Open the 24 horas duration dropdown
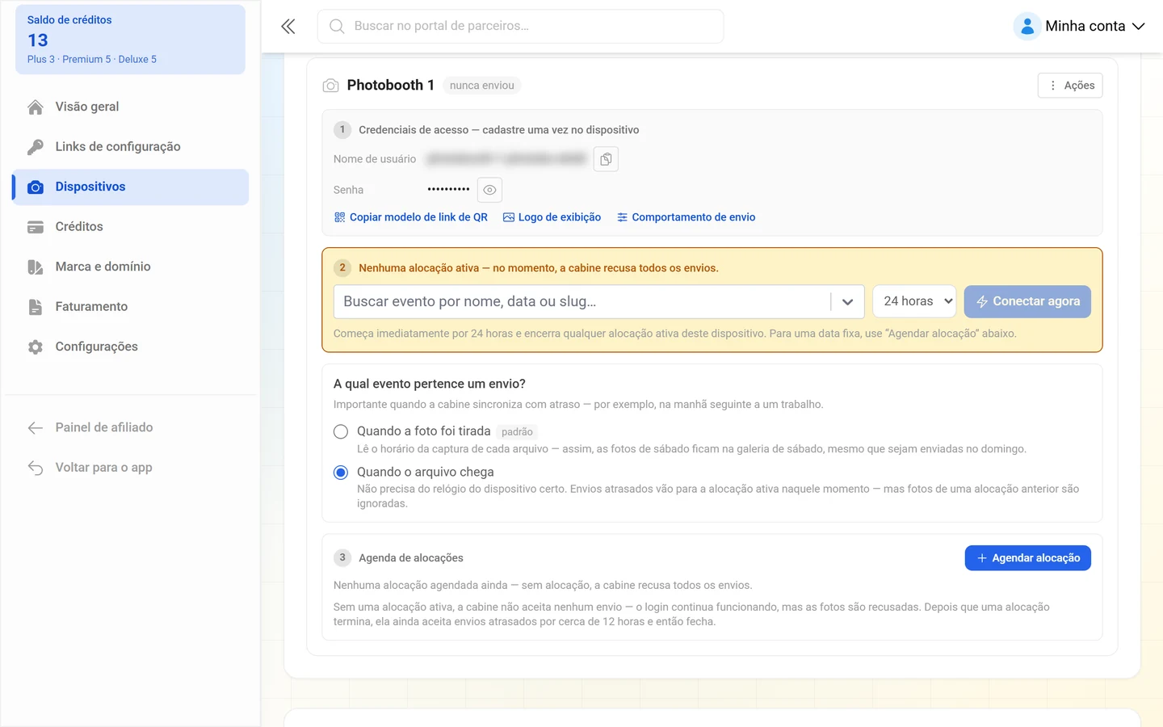The width and height of the screenshot is (1163, 727). pos(914,301)
